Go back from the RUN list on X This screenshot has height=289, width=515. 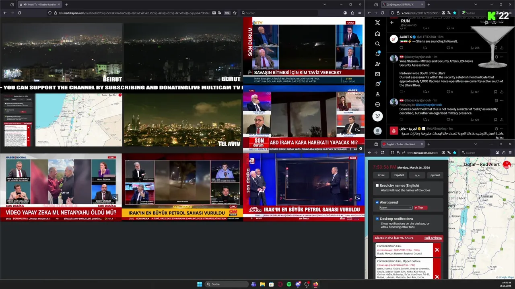click(x=392, y=22)
